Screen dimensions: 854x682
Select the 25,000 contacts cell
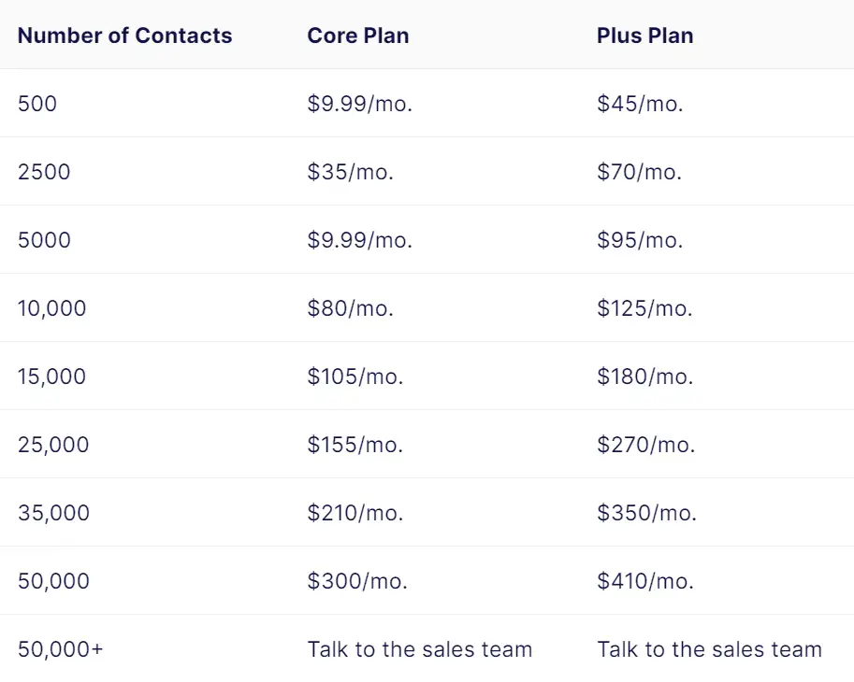(x=53, y=445)
